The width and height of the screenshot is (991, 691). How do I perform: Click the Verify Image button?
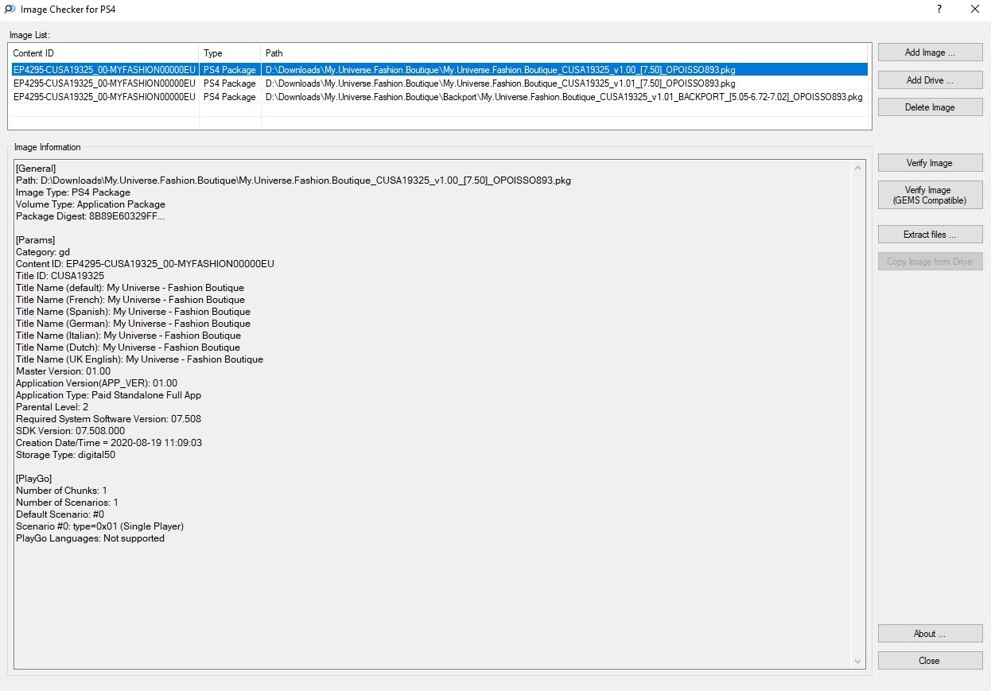tap(930, 163)
